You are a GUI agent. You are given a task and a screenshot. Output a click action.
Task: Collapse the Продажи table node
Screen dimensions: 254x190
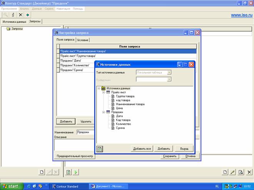104,112
